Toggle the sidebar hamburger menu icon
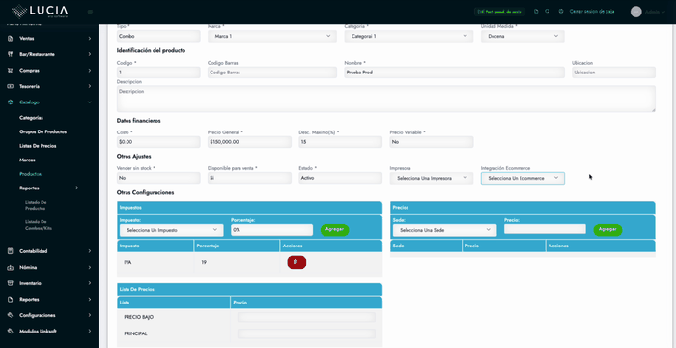Viewport: 676px width, 348px height. (90, 12)
